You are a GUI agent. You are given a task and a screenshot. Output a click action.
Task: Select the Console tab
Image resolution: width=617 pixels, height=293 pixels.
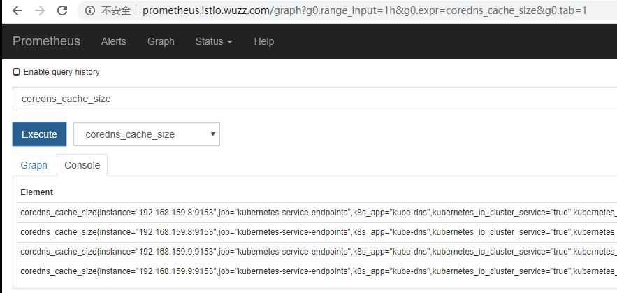82,165
